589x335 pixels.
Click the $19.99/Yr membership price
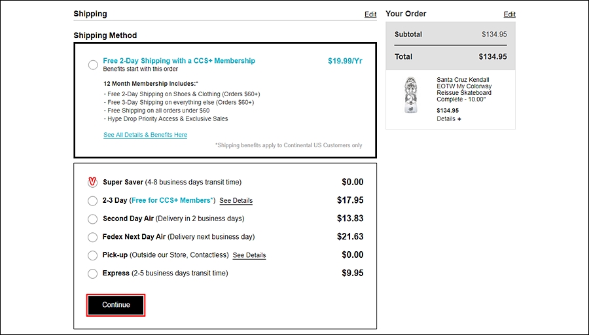[x=345, y=61]
